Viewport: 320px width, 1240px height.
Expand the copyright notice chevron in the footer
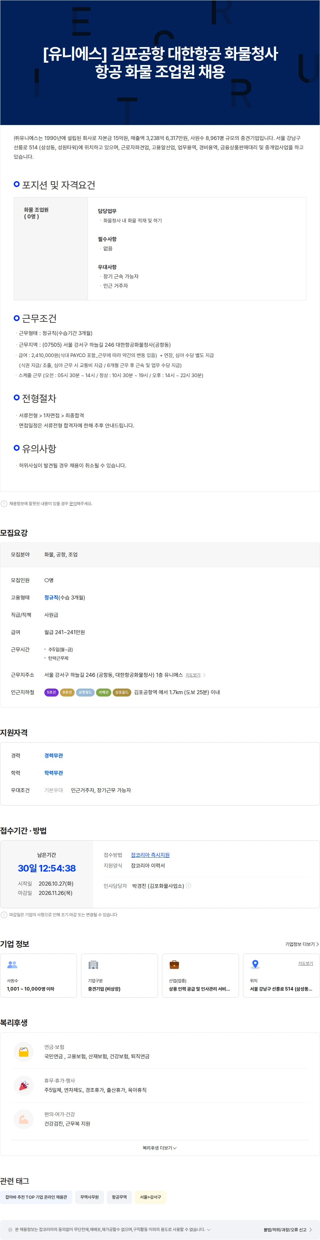click(208, 1229)
